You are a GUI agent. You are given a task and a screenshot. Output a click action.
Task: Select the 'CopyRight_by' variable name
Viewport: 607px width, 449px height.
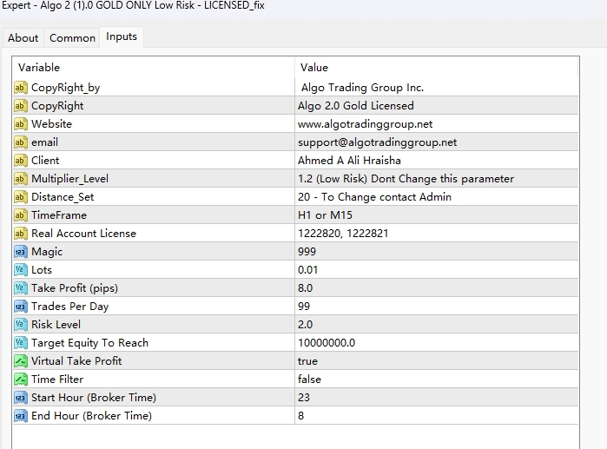65,88
